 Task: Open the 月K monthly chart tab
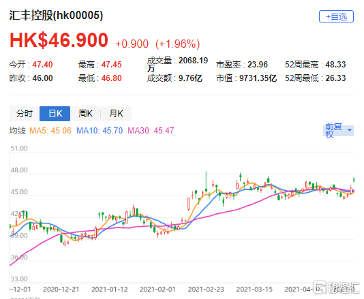point(116,114)
